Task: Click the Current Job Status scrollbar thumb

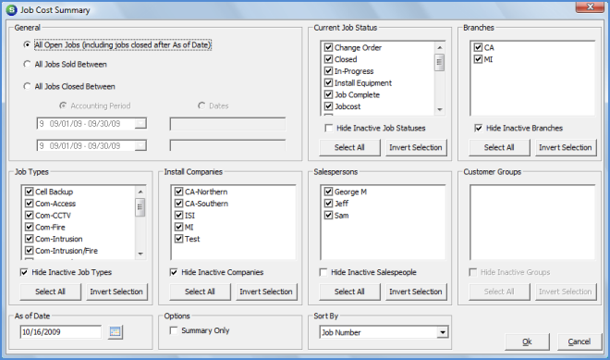Action: coord(440,62)
